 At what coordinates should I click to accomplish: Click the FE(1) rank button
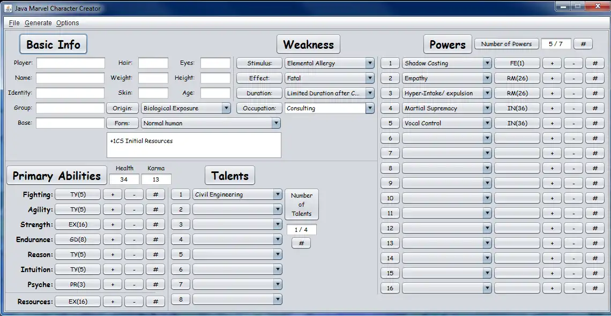pyautogui.click(x=517, y=63)
